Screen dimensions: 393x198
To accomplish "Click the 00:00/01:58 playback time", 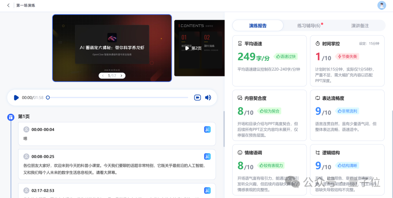I will 33,98.
